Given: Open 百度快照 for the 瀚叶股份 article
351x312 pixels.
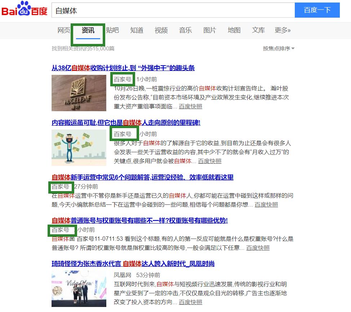Looking at the screenshot, I should (x=191, y=107).
